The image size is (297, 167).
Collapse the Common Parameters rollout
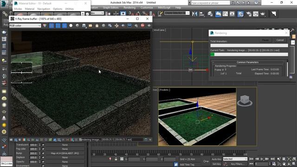pos(247,62)
